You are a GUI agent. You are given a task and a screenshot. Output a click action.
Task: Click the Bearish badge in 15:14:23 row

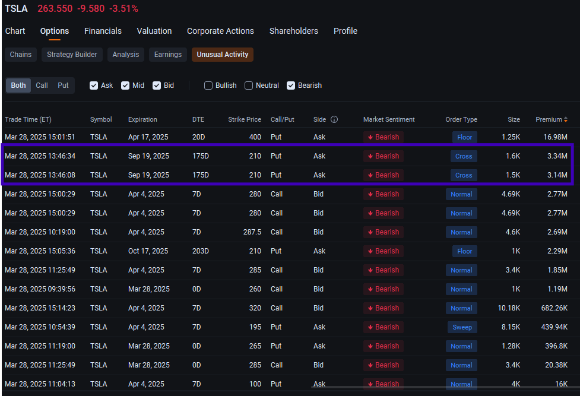pyautogui.click(x=384, y=308)
